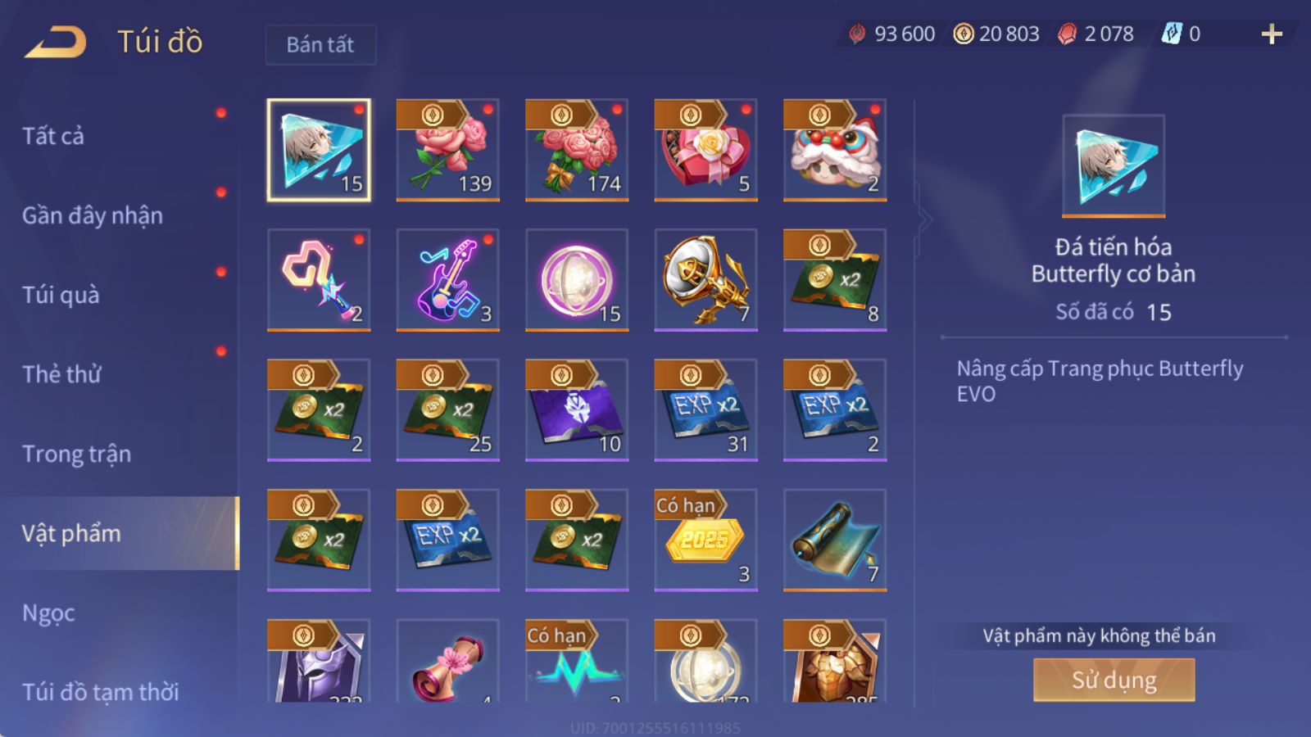Image resolution: width=1311 pixels, height=737 pixels.
Task: Click the Sử dụng button
Action: pyautogui.click(x=1114, y=680)
